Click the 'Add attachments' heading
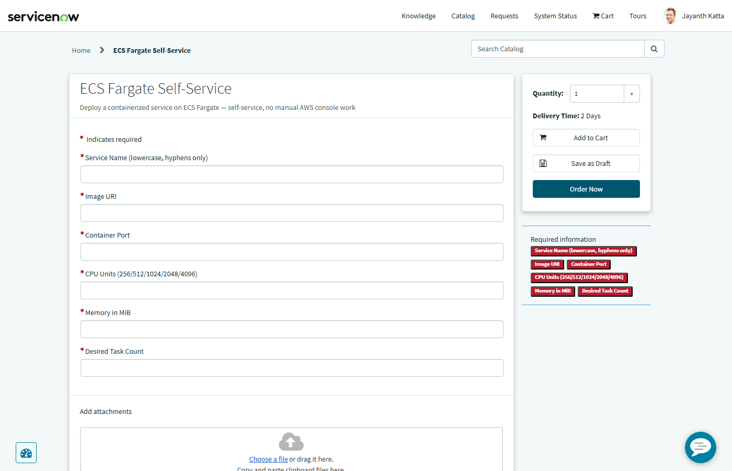This screenshot has height=471, width=732. point(106,411)
